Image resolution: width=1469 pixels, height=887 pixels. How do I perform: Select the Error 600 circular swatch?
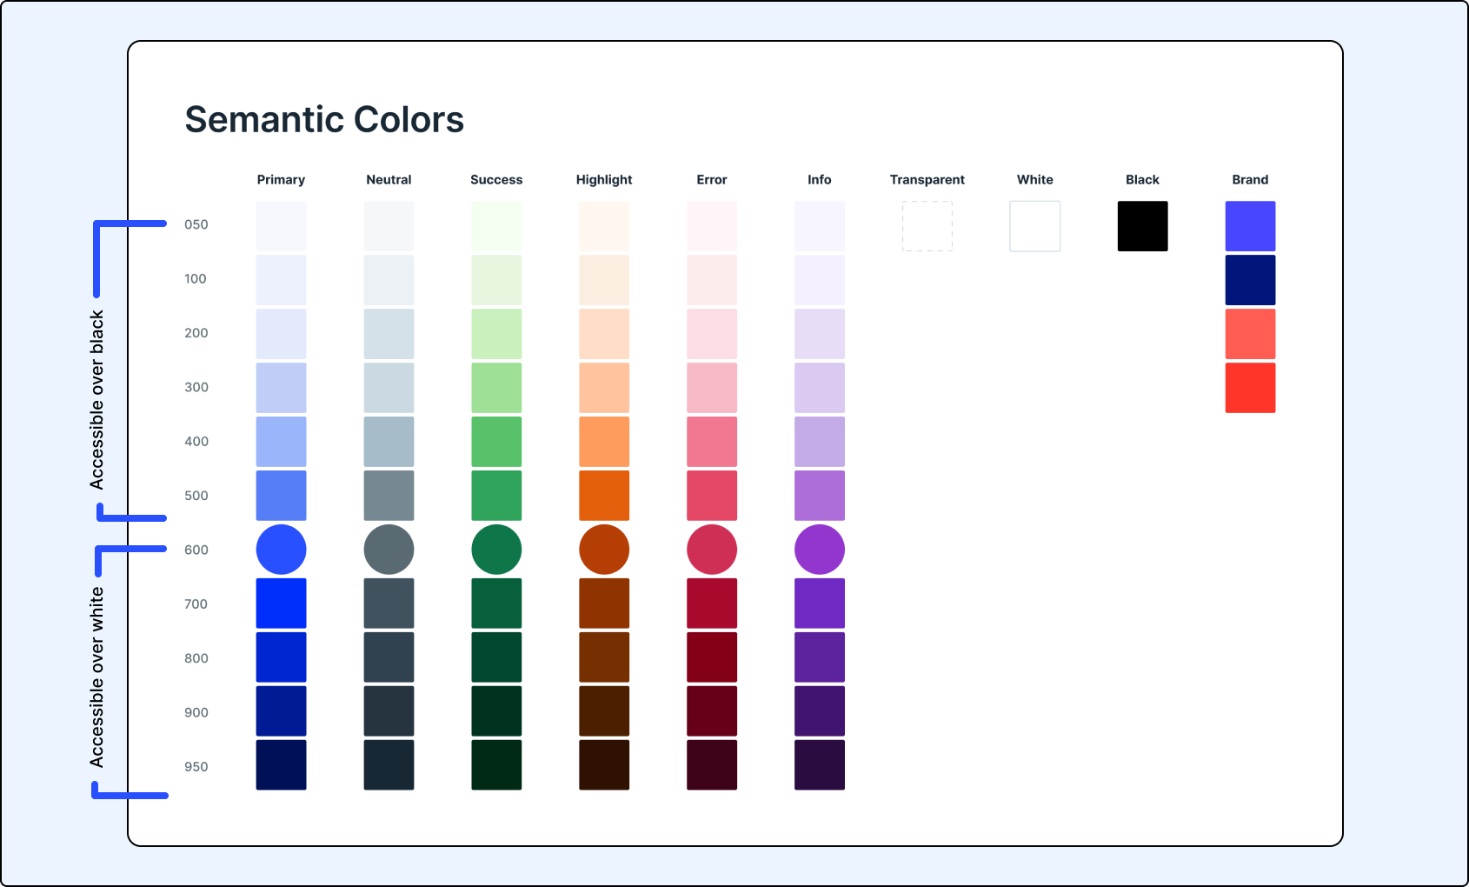(711, 549)
